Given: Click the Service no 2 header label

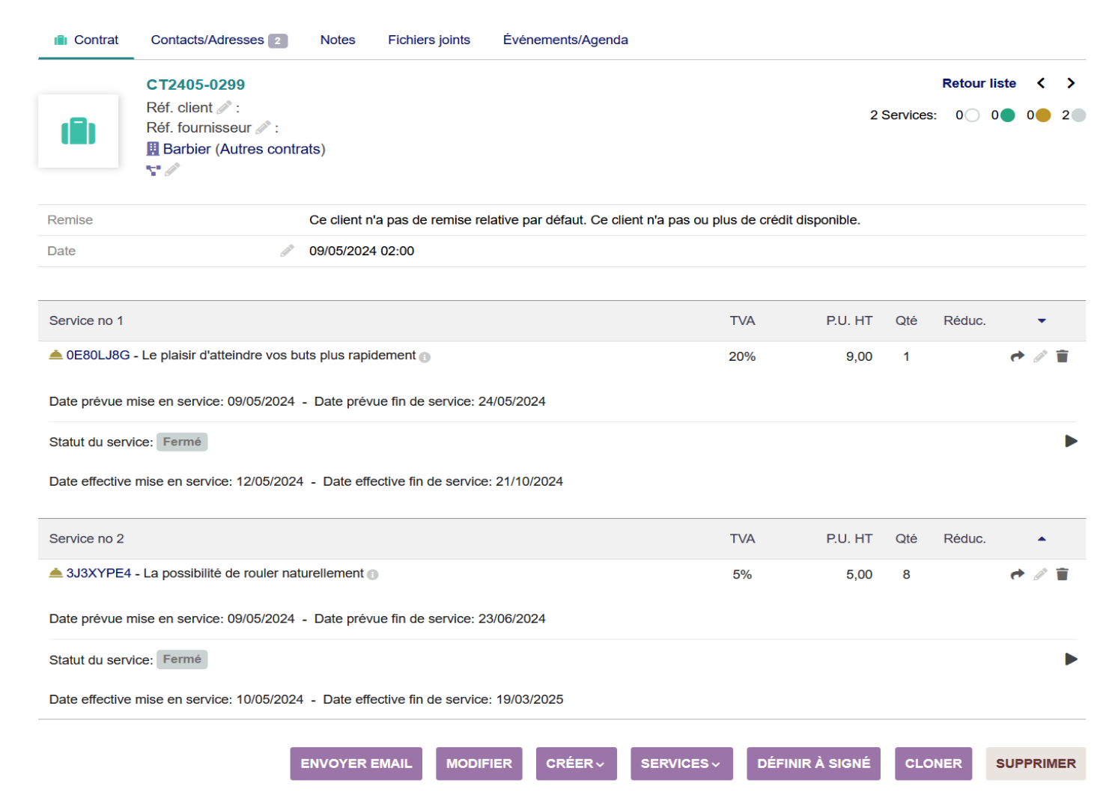Looking at the screenshot, I should pos(86,538).
